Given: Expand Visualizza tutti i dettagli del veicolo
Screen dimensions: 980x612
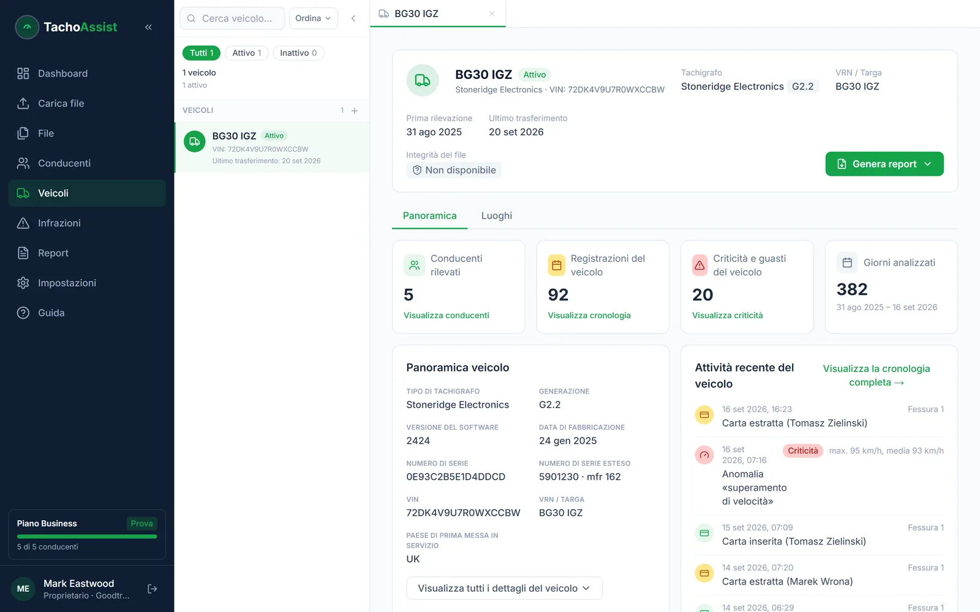Looking at the screenshot, I should click(x=505, y=588).
